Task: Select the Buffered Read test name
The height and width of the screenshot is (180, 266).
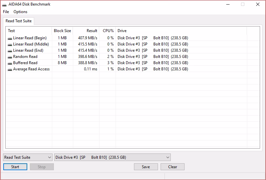Action: 25,63
